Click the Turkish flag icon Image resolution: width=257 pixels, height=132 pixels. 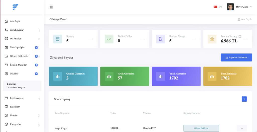215,7
